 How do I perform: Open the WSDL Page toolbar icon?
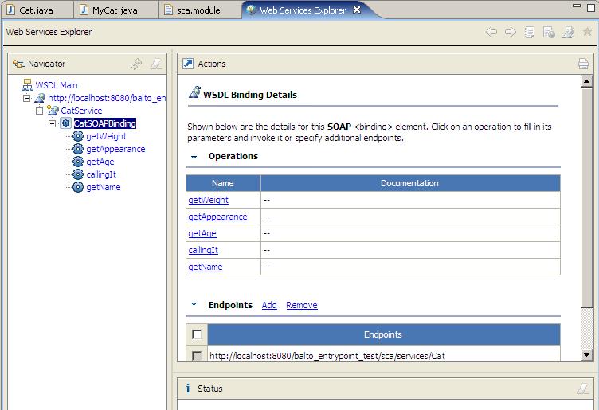click(x=569, y=32)
